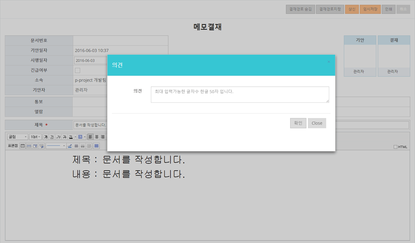Viewport: 415px width, 243px height.
Task: Click the 인쇄 print button
Action: pos(389,9)
